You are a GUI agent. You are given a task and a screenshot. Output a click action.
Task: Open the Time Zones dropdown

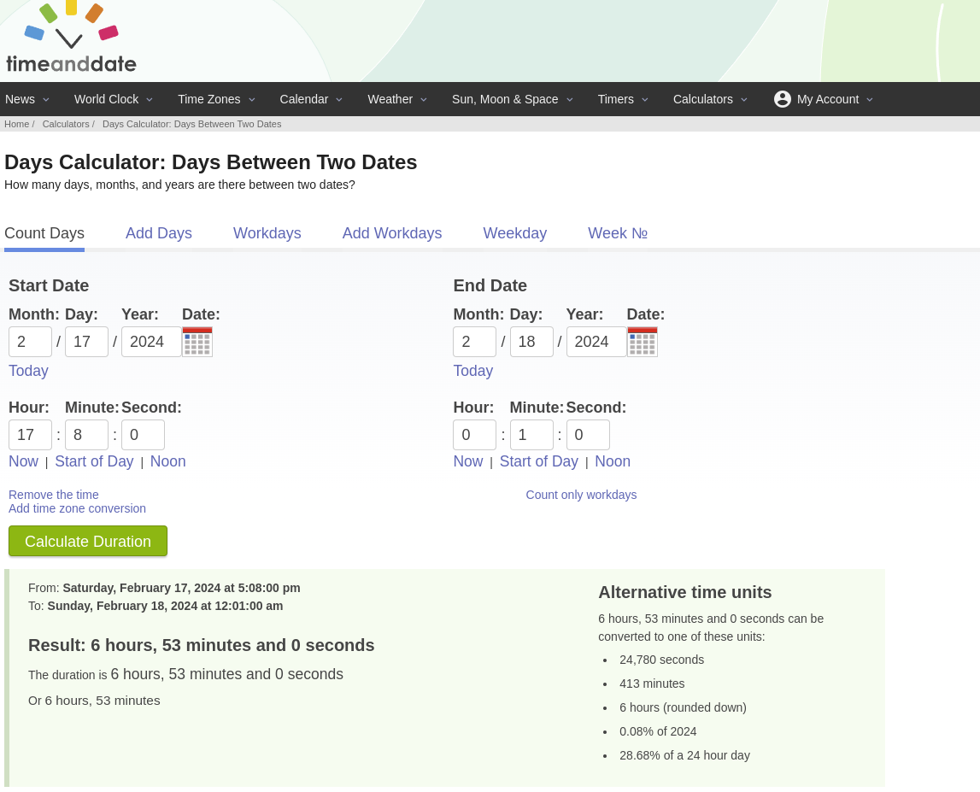[216, 99]
